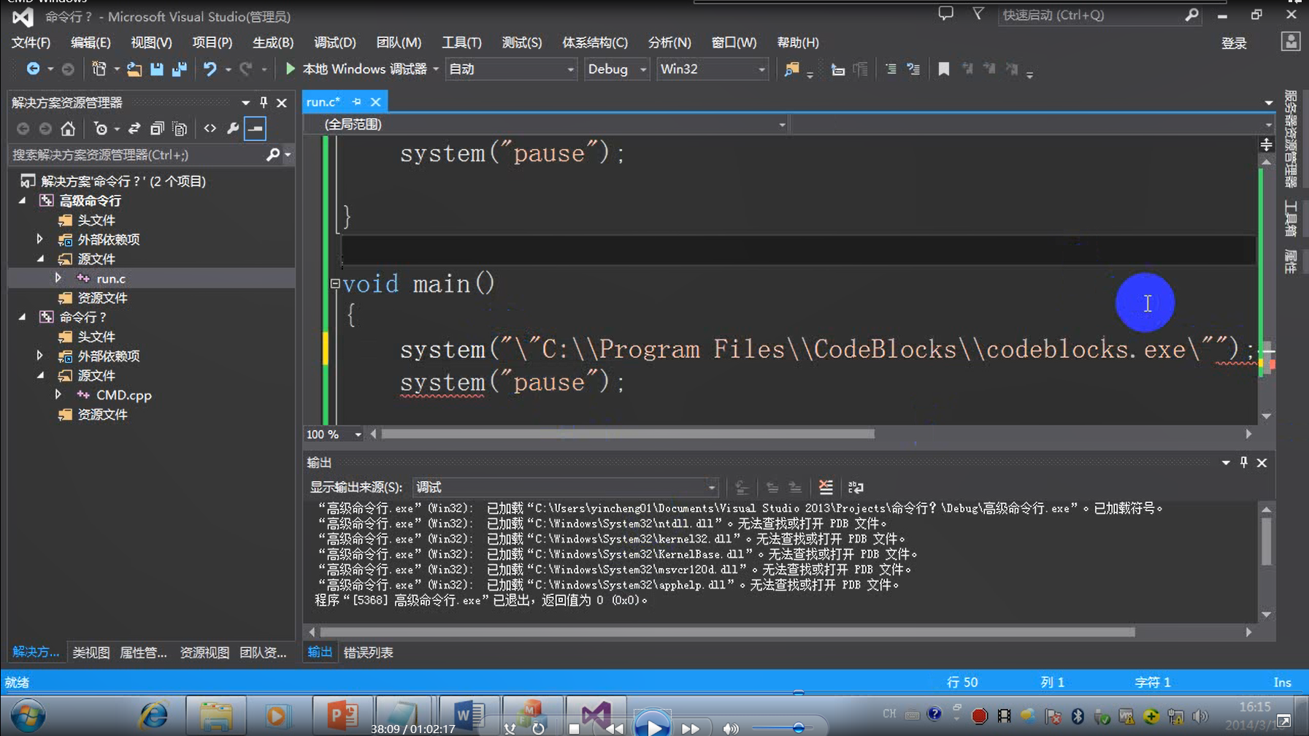Switch to the 类视图 tab
Screen dimensions: 1309x736
[91, 653]
